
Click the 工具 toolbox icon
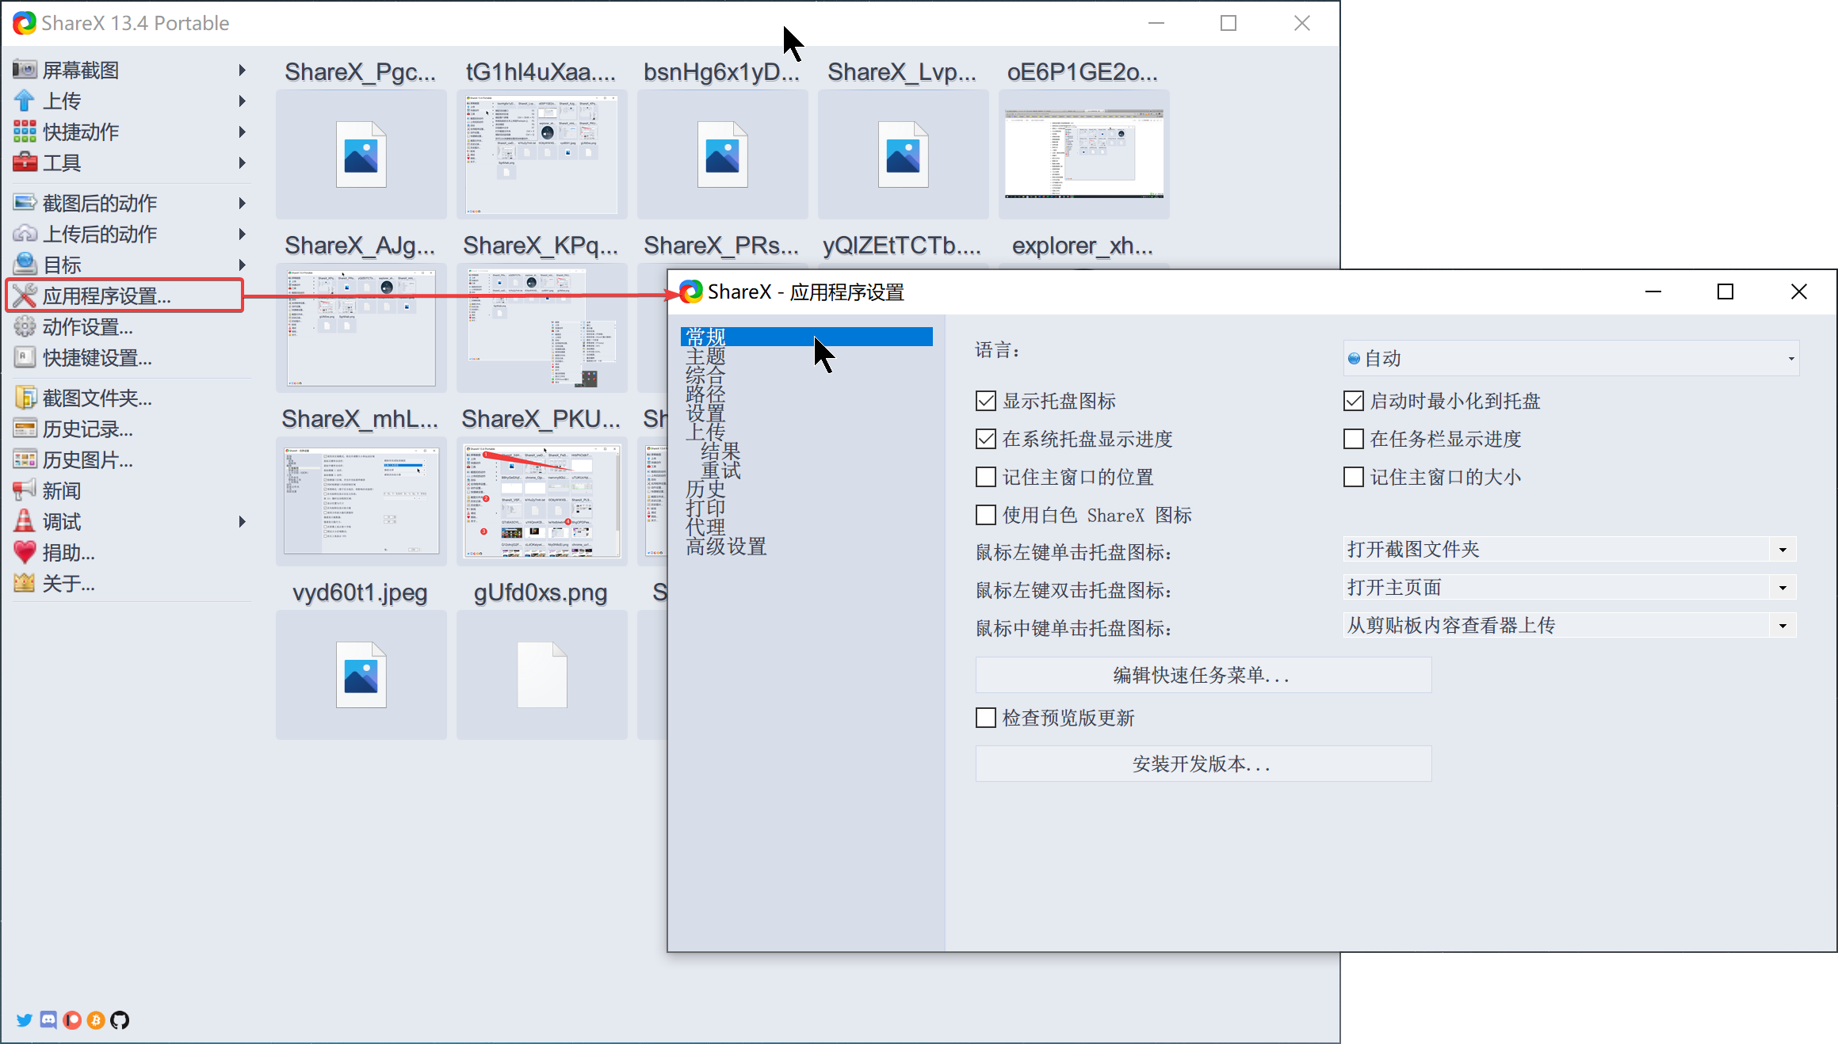point(25,162)
